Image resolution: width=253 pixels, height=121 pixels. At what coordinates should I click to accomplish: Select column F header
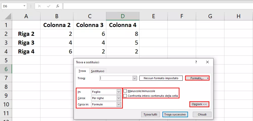point(182,16)
